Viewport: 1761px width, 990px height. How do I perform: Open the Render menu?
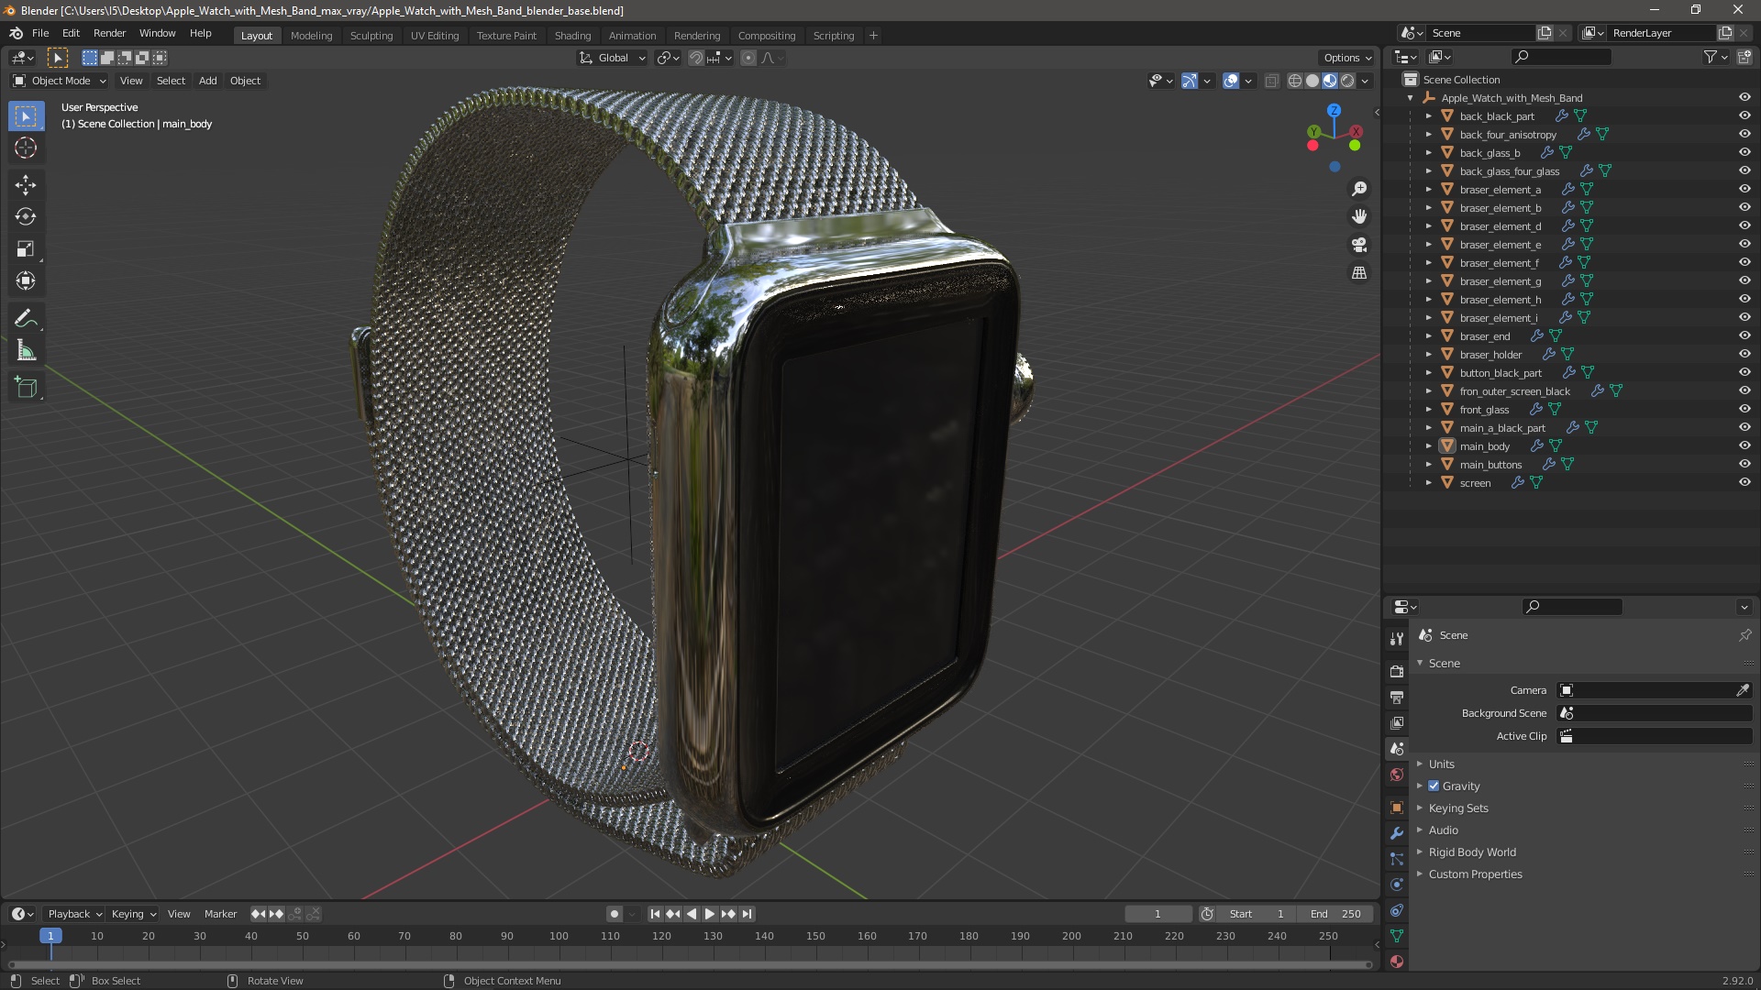(x=109, y=33)
